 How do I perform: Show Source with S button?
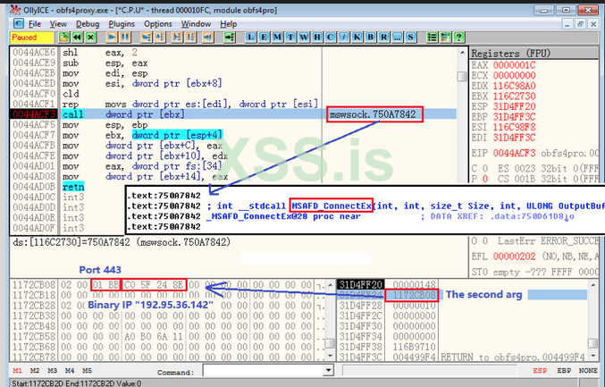coord(410,38)
